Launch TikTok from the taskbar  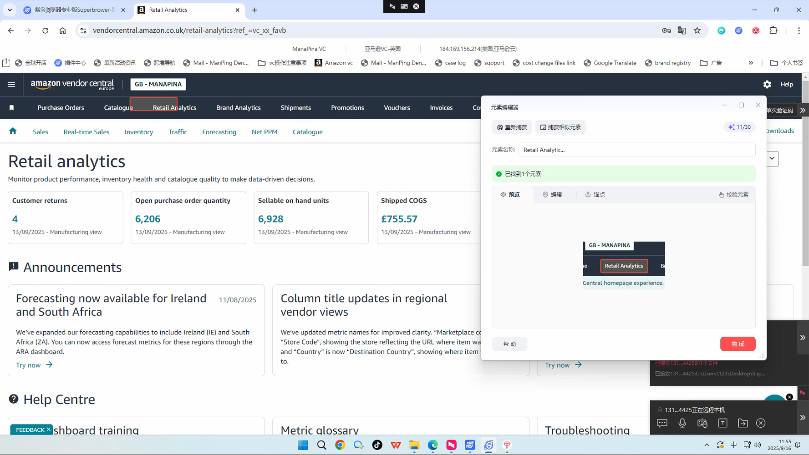[377, 445]
